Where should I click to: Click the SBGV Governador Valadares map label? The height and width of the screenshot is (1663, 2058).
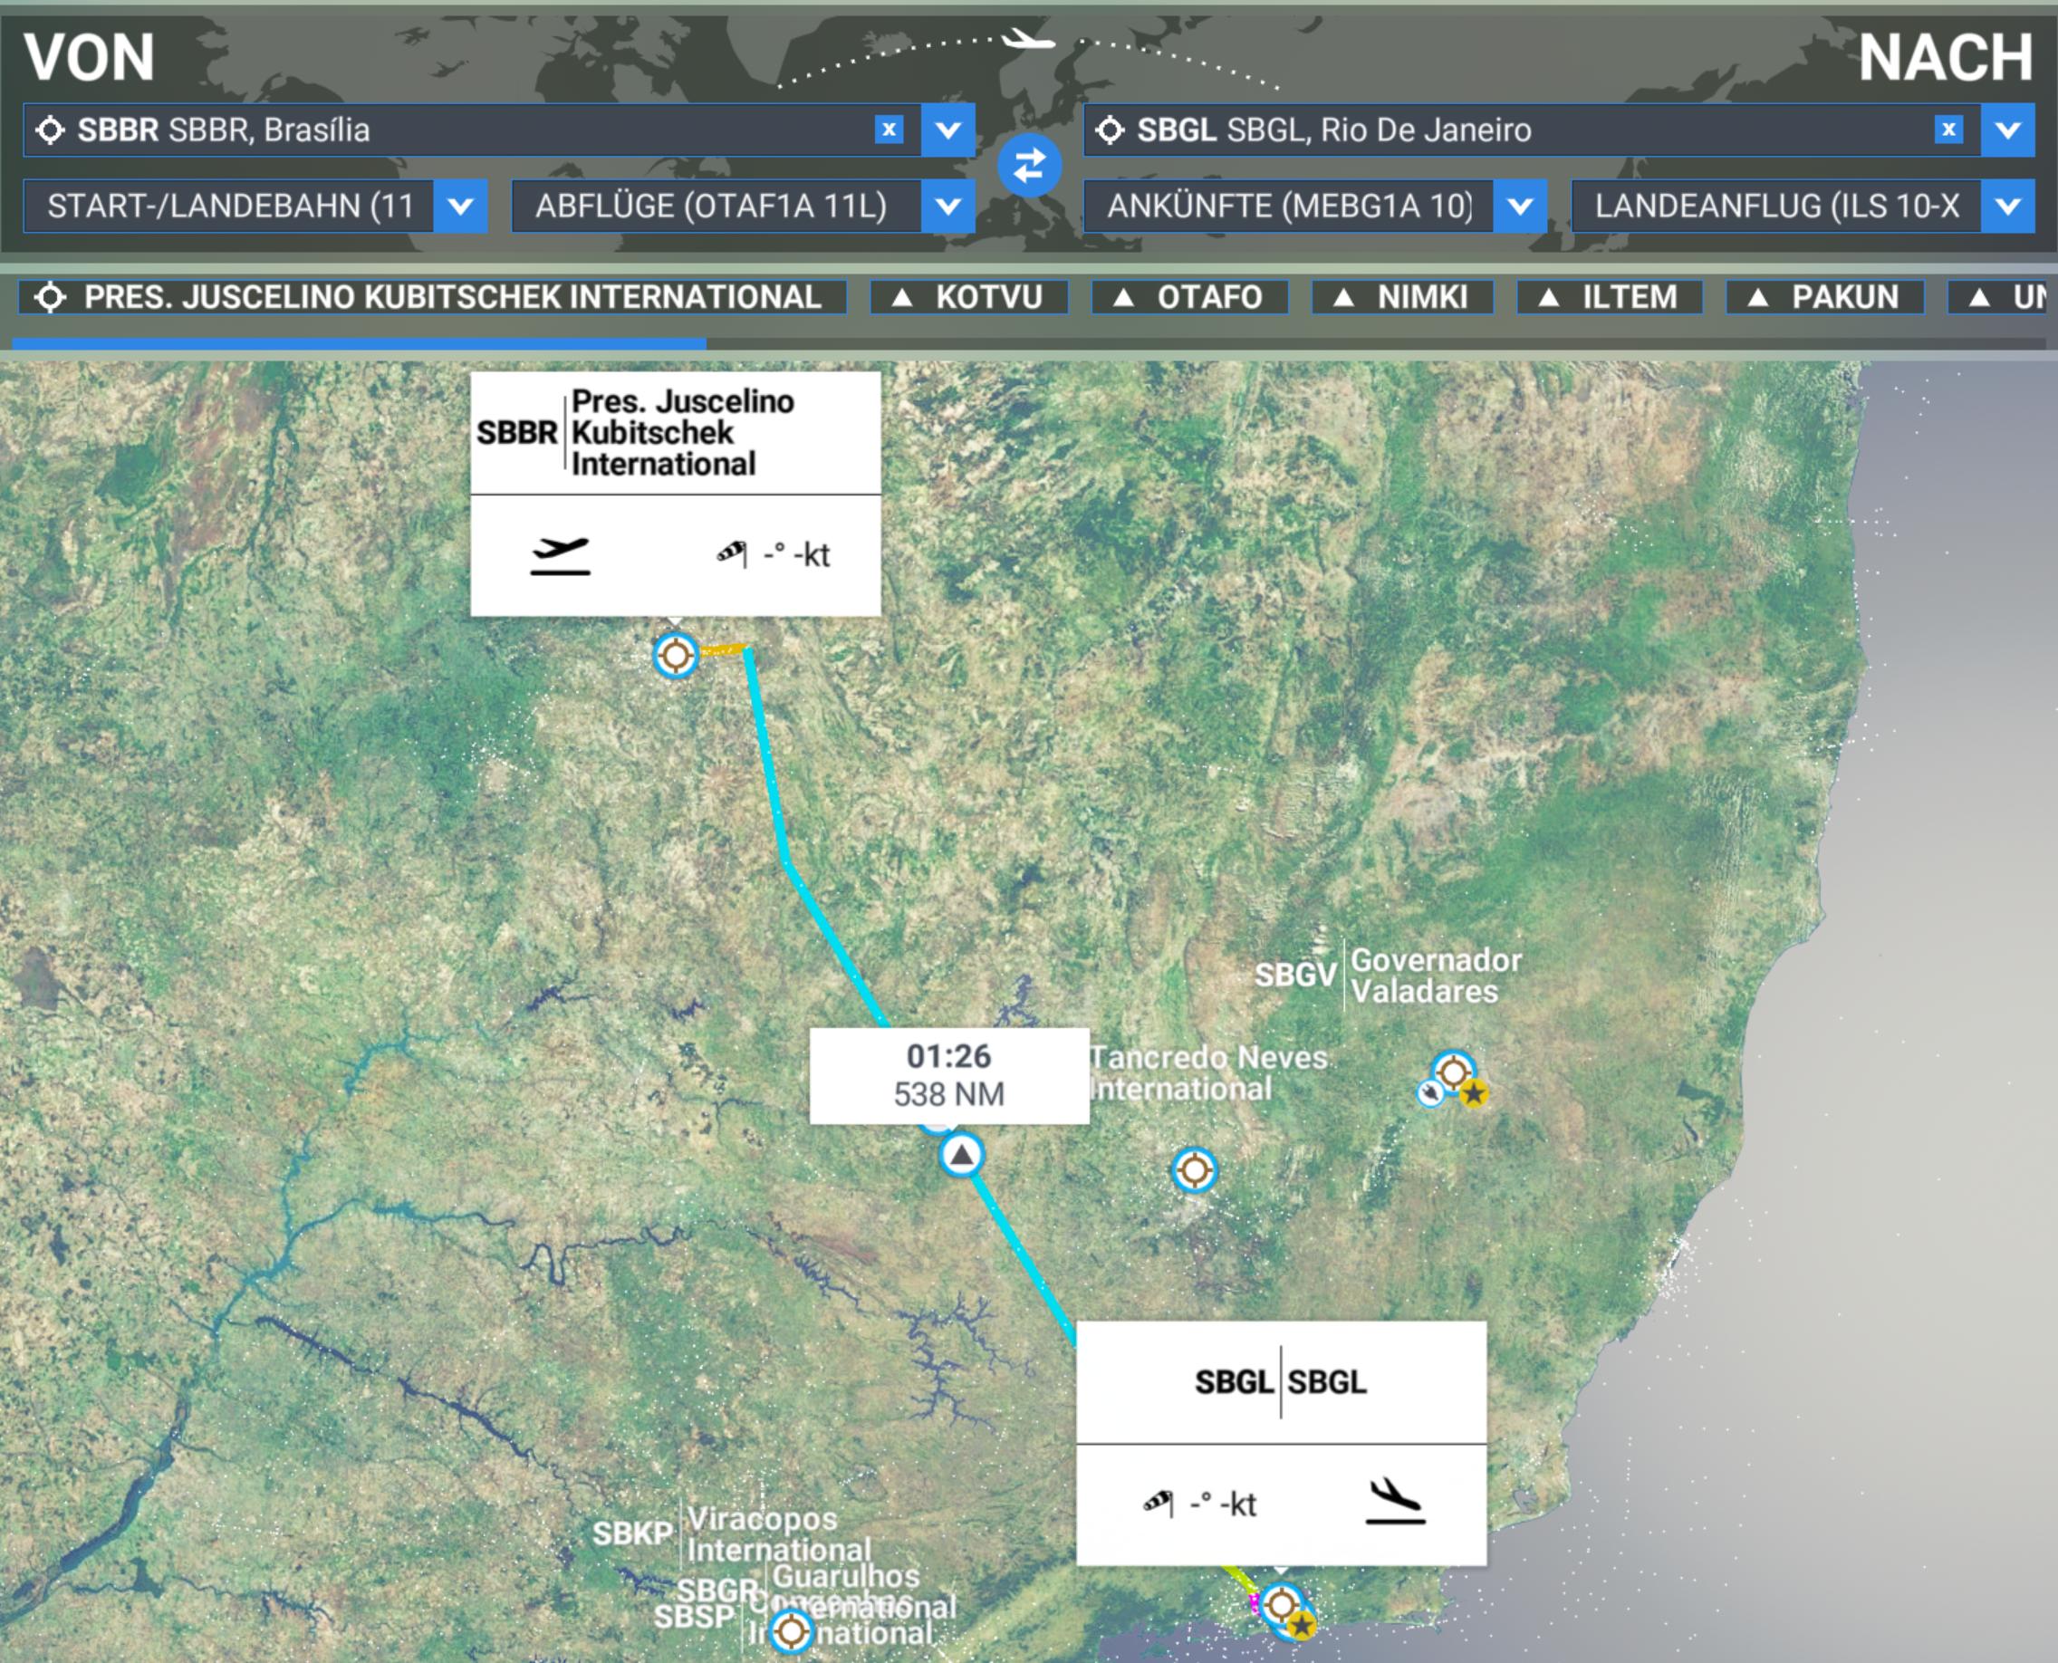(x=1389, y=976)
